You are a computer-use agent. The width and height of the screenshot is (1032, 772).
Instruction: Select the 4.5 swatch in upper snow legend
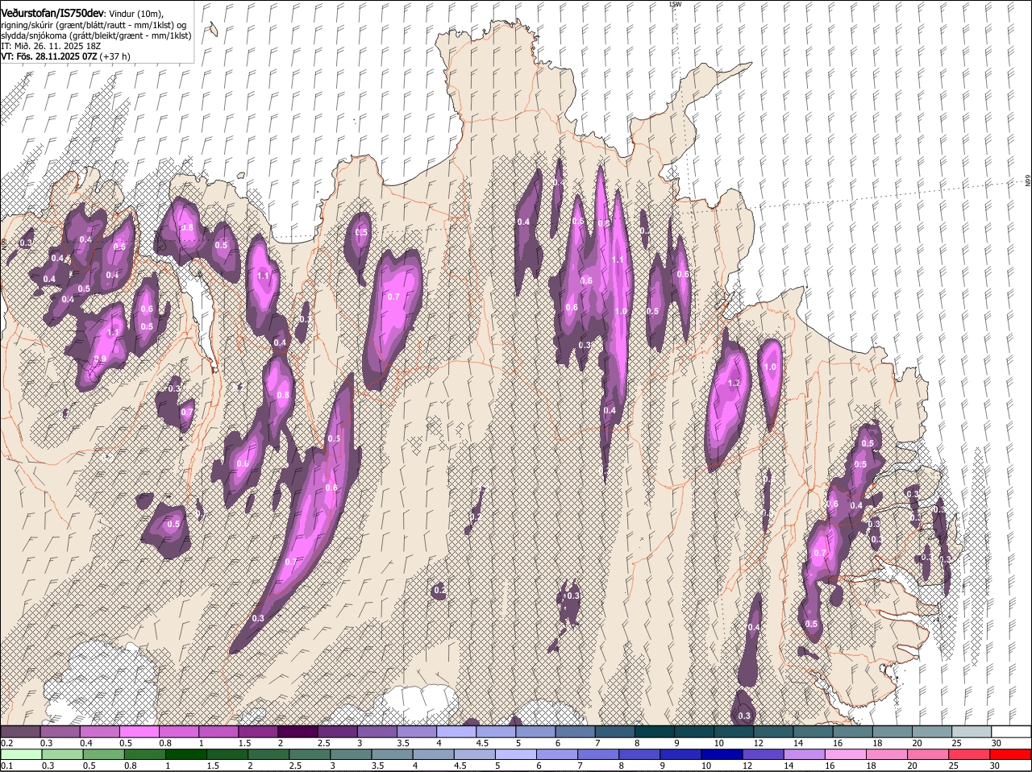click(x=496, y=732)
